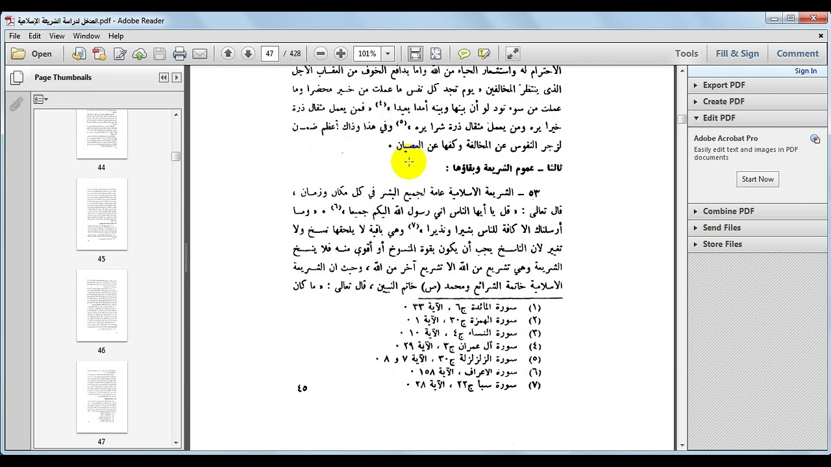Image resolution: width=831 pixels, height=467 pixels.
Task: Click the Sign document pen icon
Action: 119,54
